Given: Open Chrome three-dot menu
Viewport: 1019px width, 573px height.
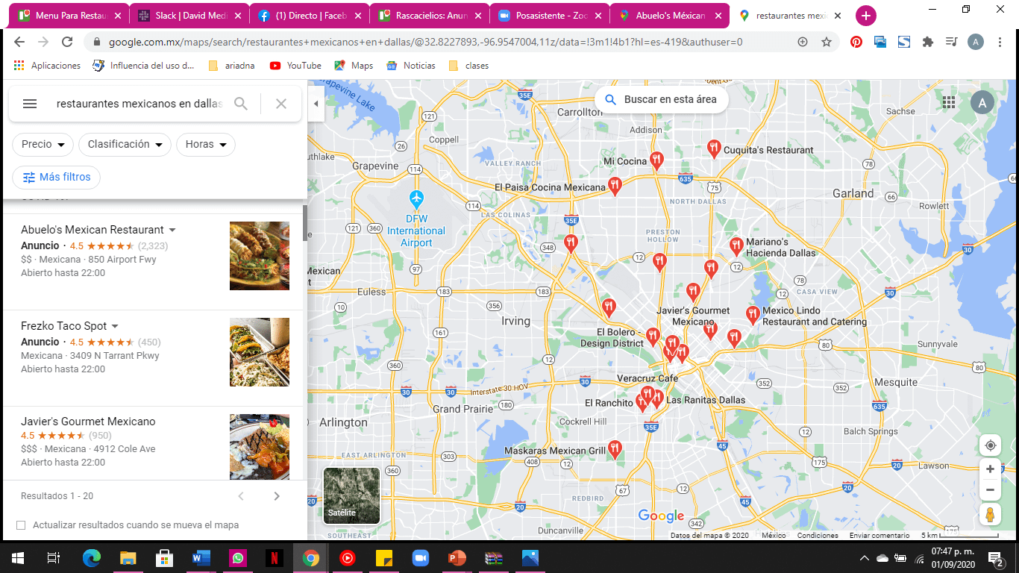Looking at the screenshot, I should pyautogui.click(x=1002, y=43).
